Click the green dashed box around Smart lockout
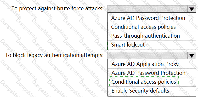Screen dimensions: 198x97 pos(128,45)
